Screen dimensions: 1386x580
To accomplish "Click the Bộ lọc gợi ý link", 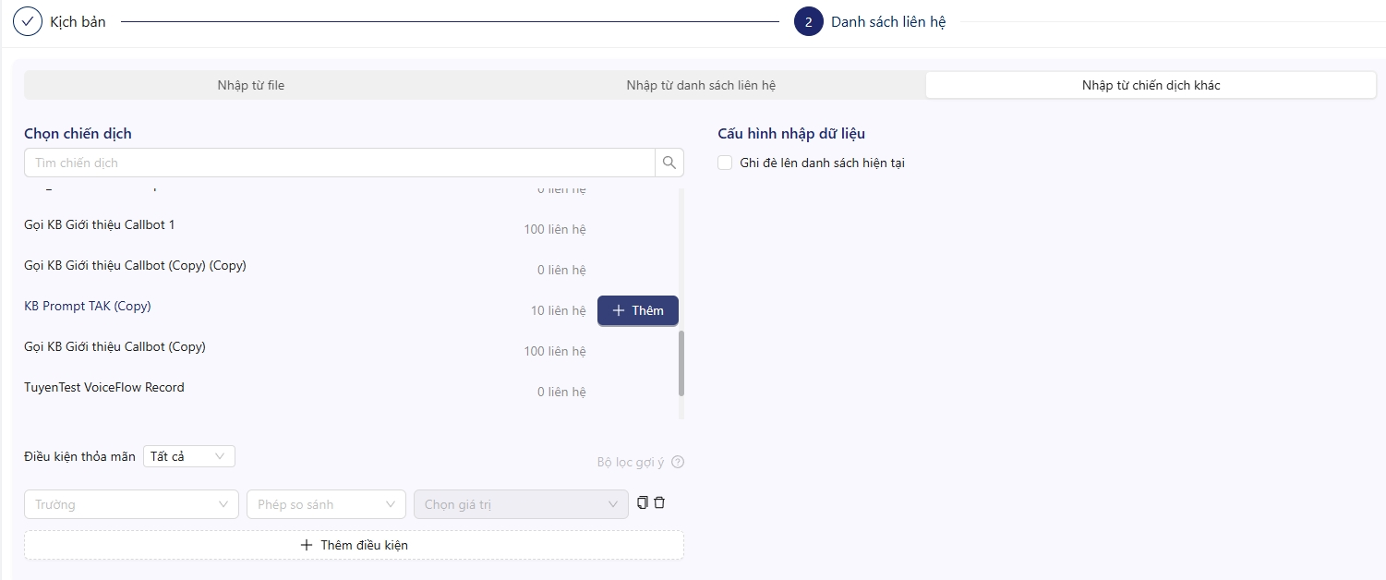I will pos(631,463).
